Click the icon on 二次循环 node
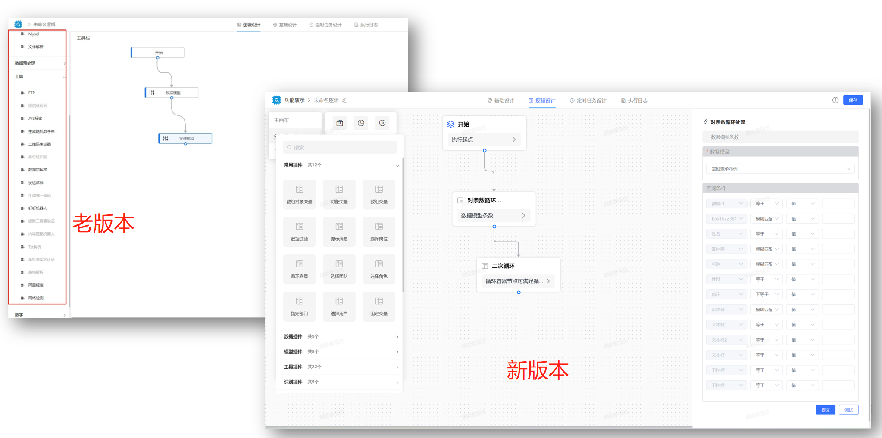The width and height of the screenshot is (882, 438). tap(485, 266)
